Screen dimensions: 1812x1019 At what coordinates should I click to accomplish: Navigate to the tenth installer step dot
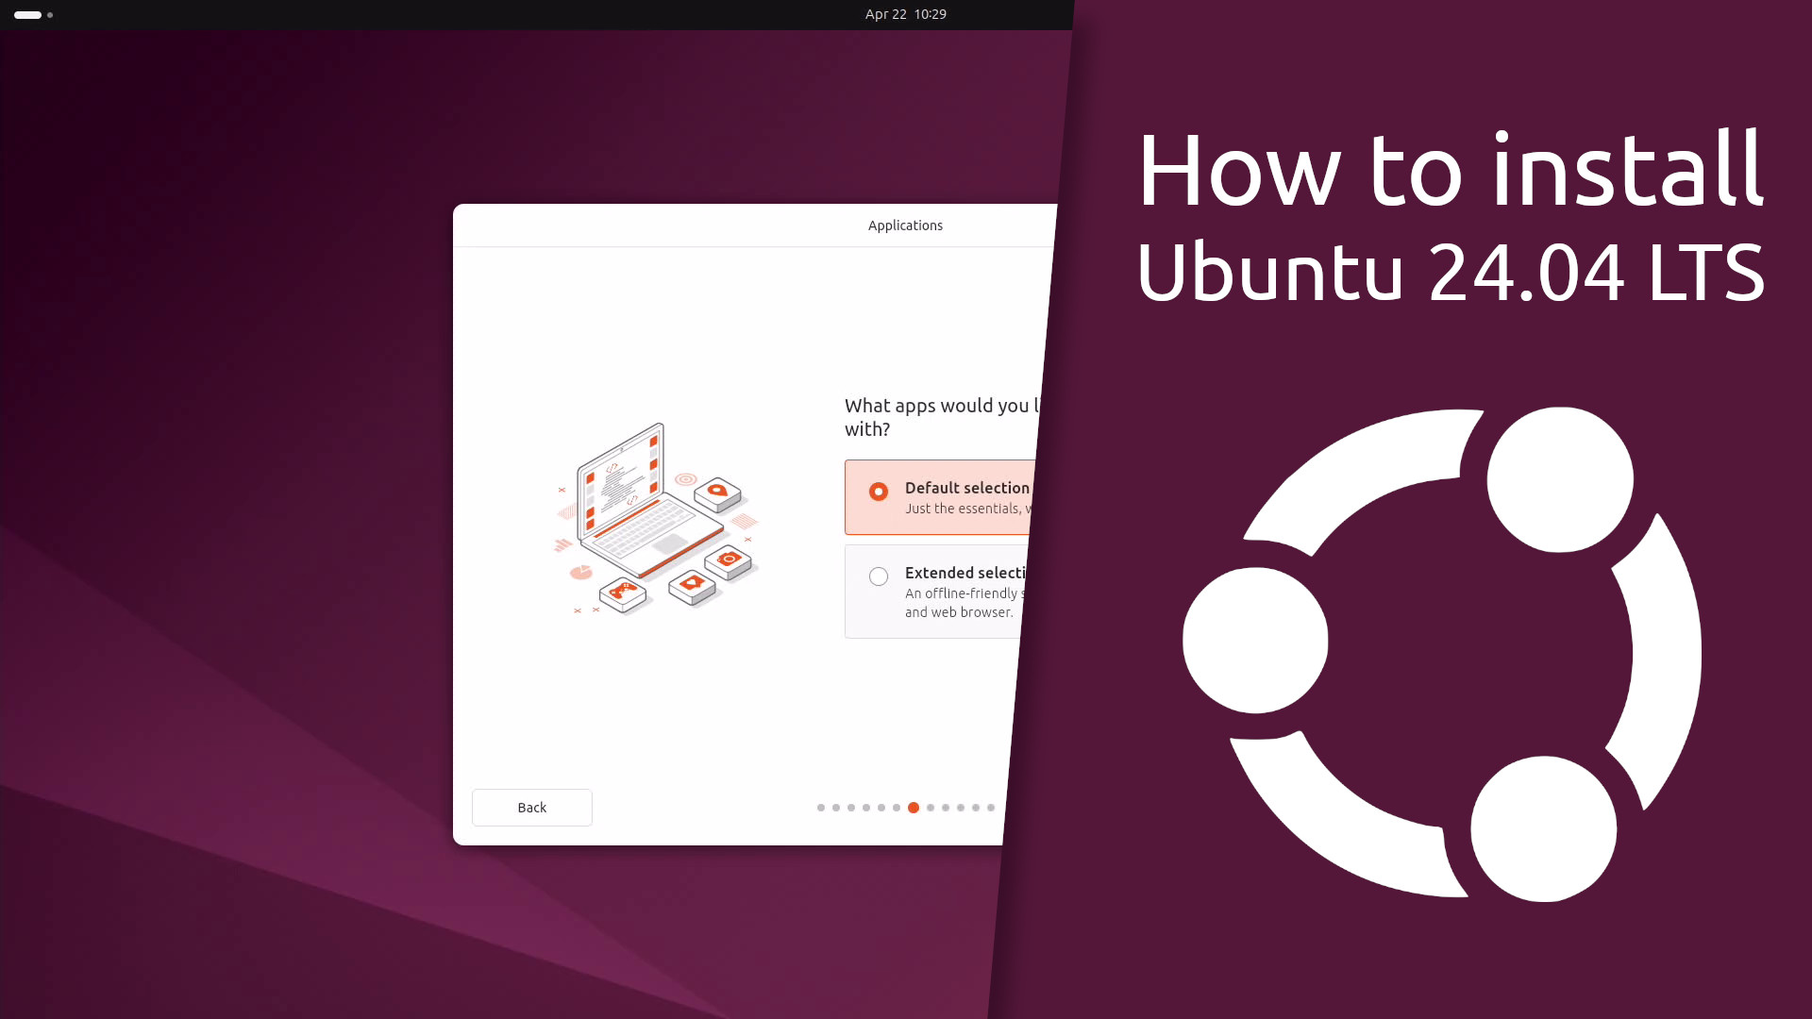960,808
